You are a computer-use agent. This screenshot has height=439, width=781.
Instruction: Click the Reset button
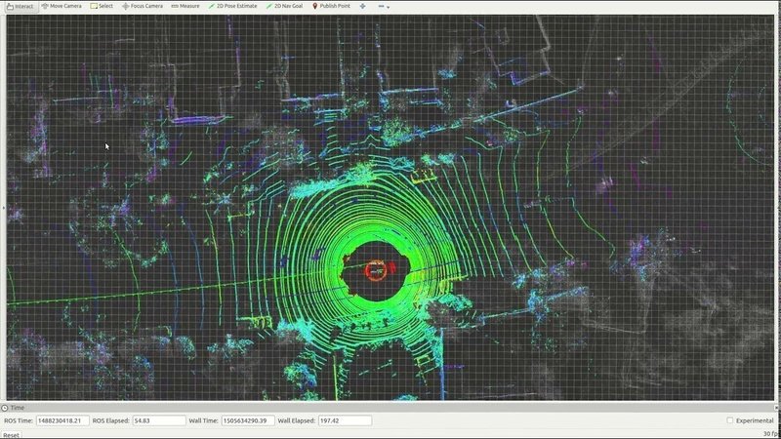[x=11, y=435]
